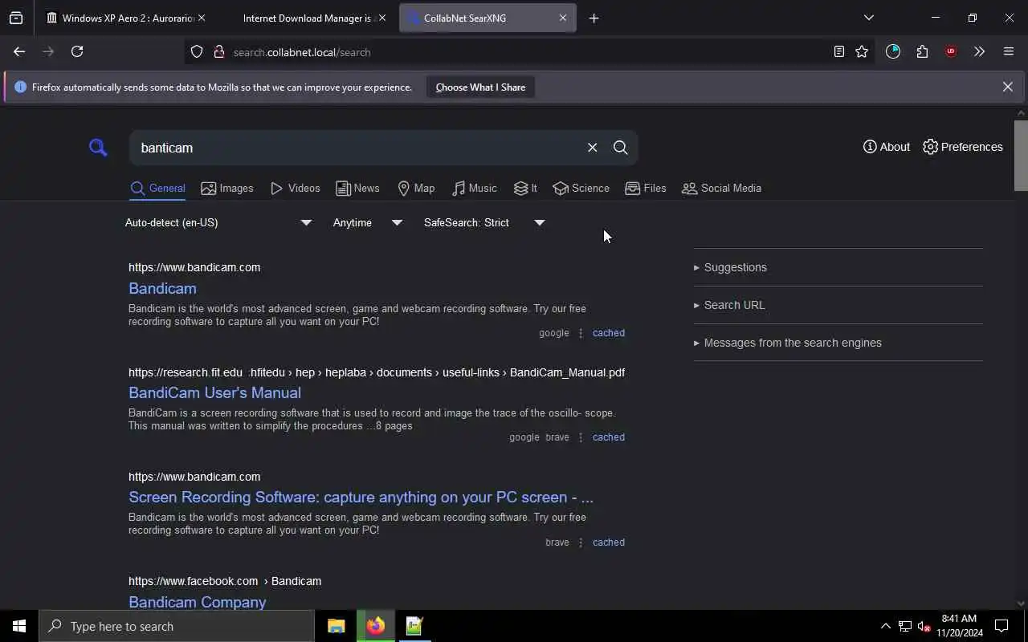Open search Preferences
This screenshot has height=642, width=1028.
[x=963, y=147]
